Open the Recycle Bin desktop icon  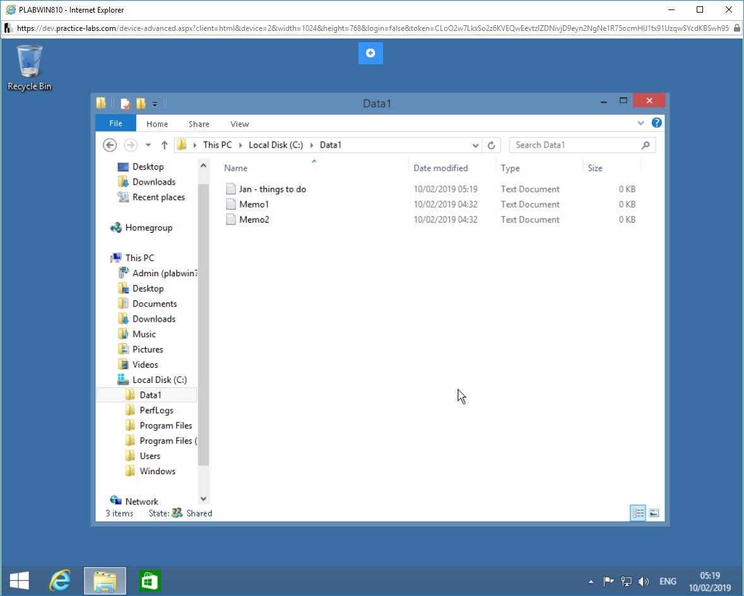click(x=30, y=67)
